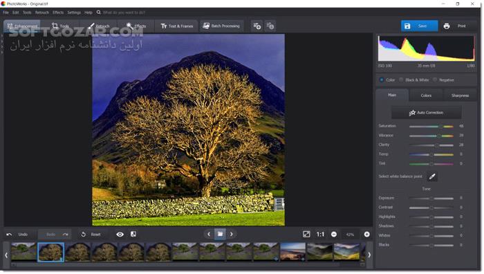The width and height of the screenshot is (484, 274).
Task: Toggle the eye icon to show original
Action: [120, 235]
